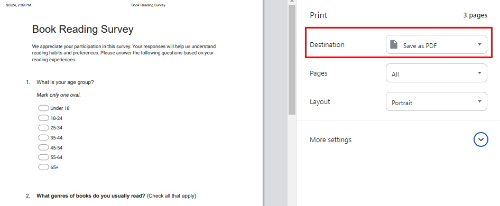The height and width of the screenshot is (206, 500).
Task: Select the 18-24 oval
Action: [x=43, y=118]
